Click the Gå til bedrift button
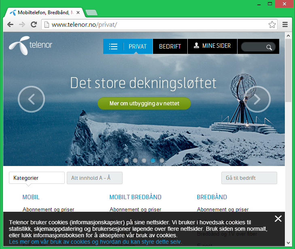The image size is (295, 249). 249,178
